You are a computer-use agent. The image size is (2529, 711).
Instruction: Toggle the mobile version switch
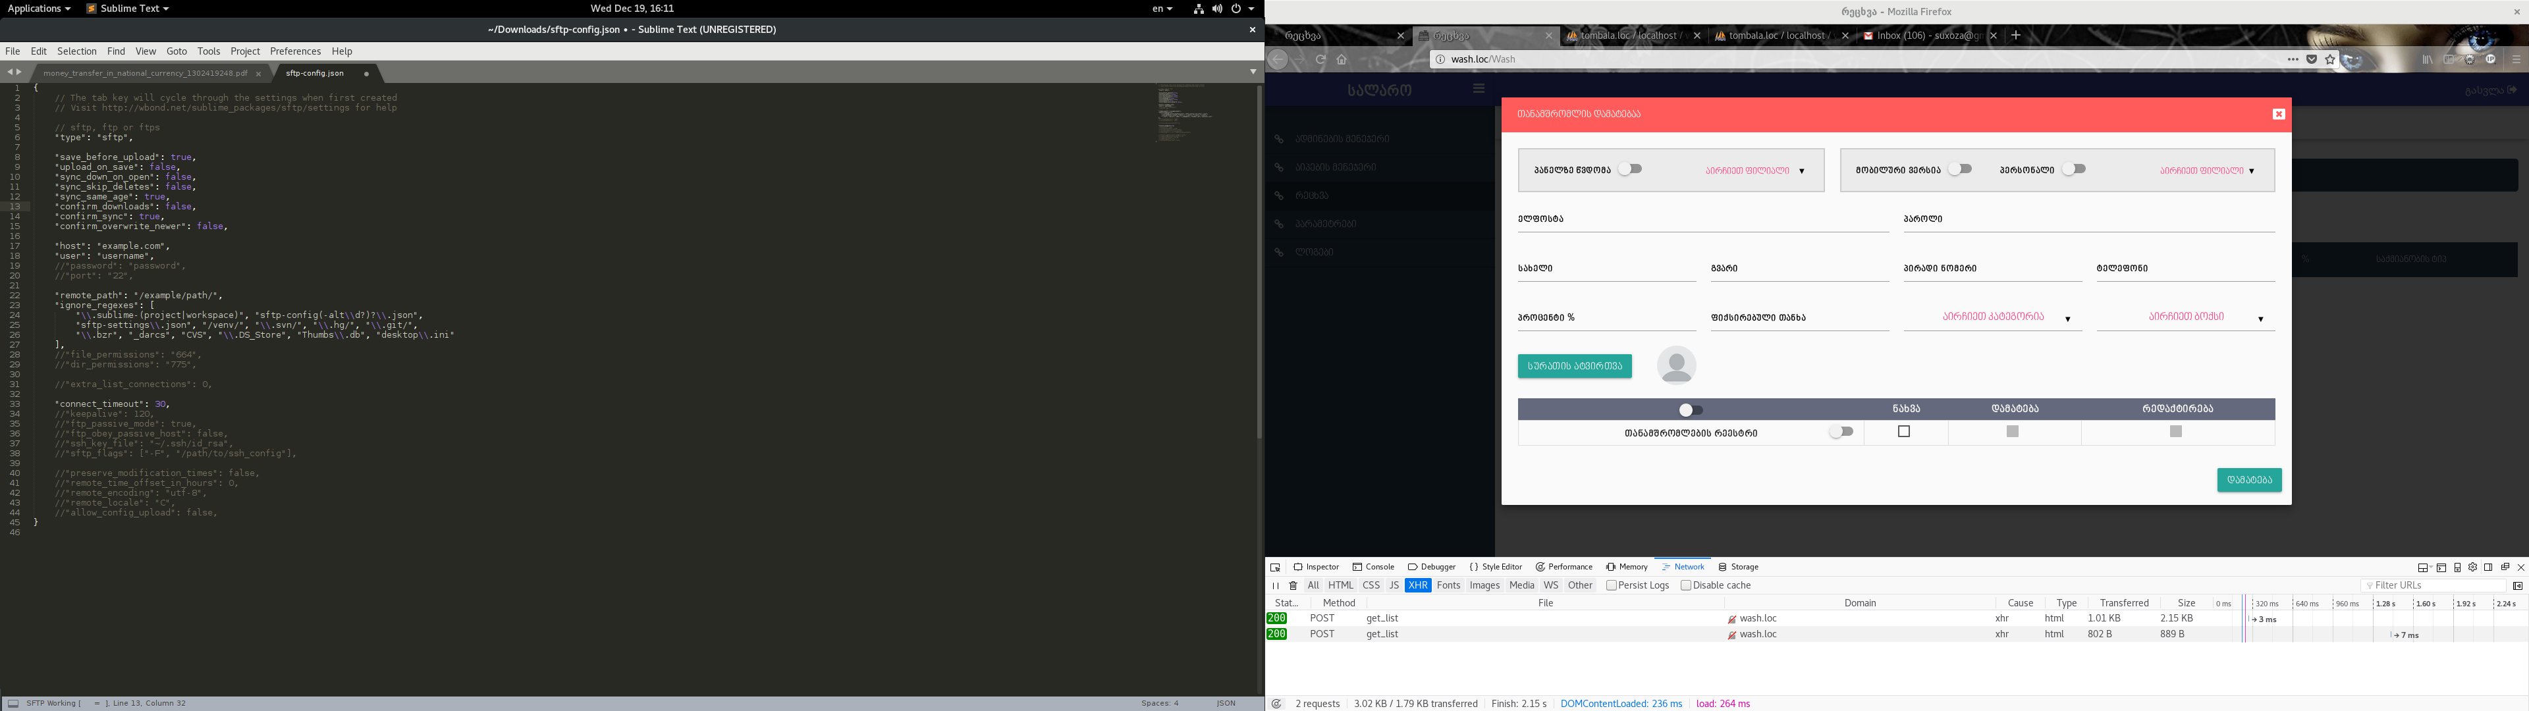tap(1961, 169)
